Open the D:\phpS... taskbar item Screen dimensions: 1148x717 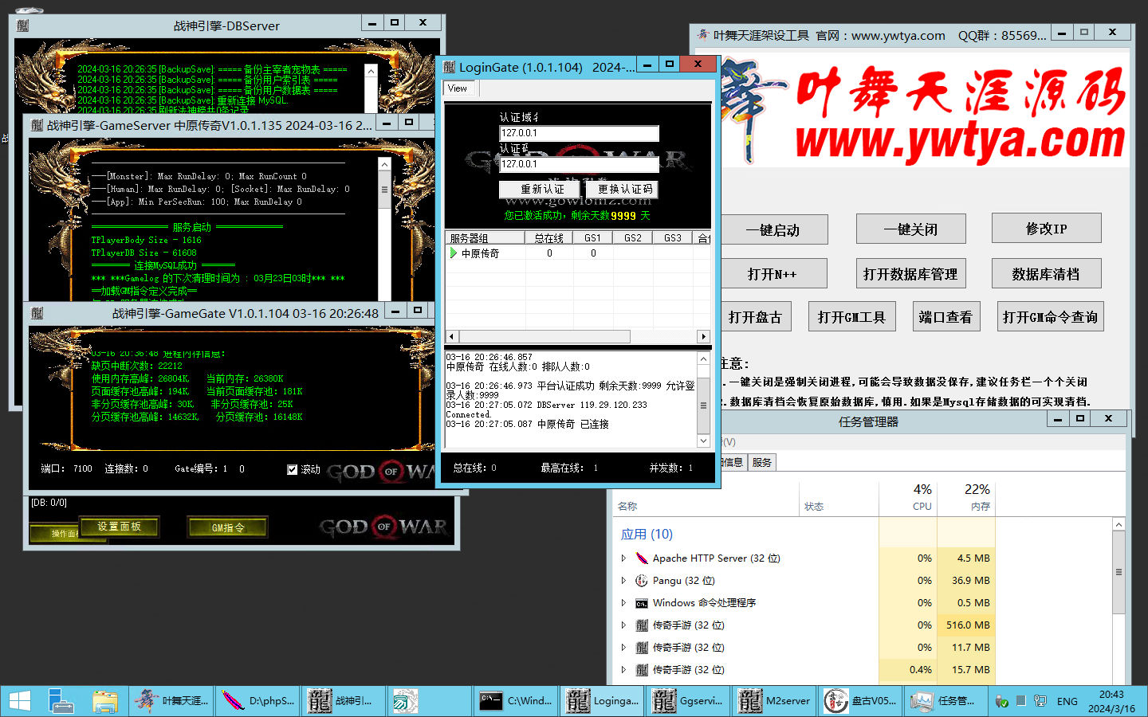[x=258, y=701]
